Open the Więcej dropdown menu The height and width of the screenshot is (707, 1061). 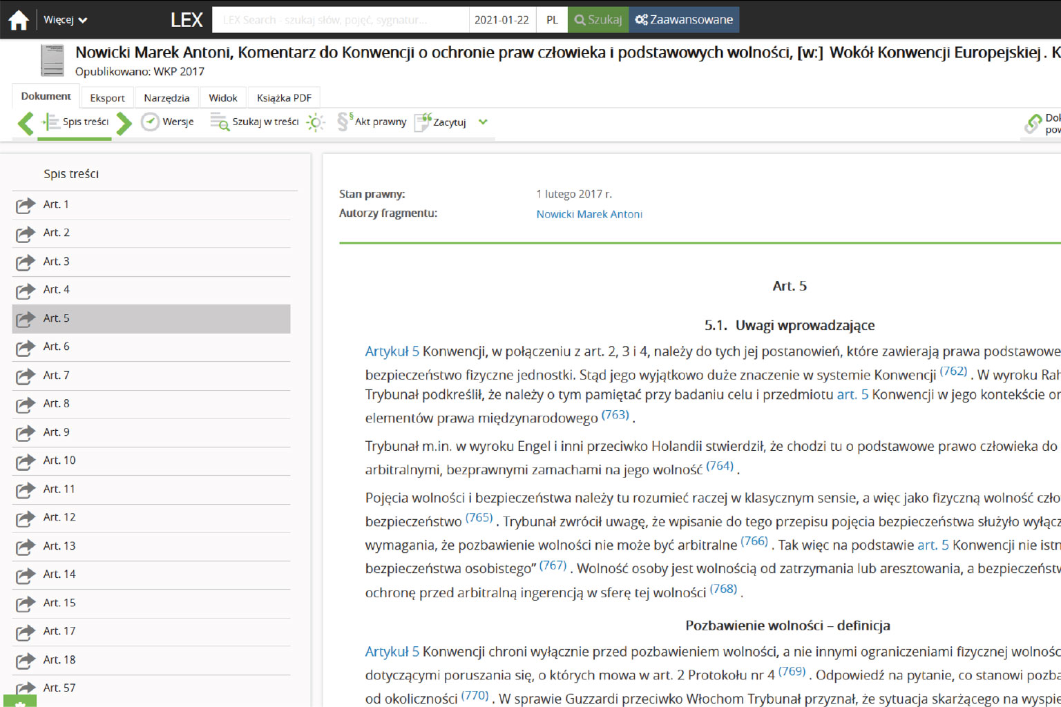pyautogui.click(x=65, y=20)
